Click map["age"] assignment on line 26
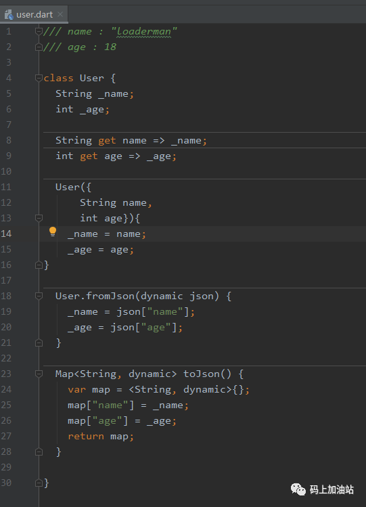Viewport: 366px width, 507px height. pyautogui.click(x=122, y=420)
